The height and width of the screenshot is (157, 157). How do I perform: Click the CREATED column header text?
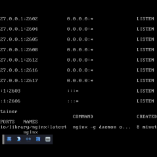pyautogui.click(x=147, y=117)
